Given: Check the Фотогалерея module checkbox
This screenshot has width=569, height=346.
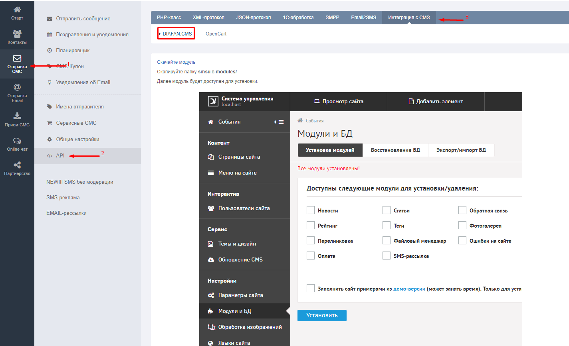Looking at the screenshot, I should 462,225.
